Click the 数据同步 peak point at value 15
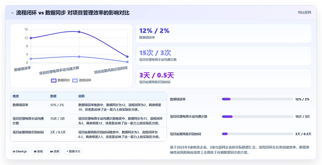322x165 pixels. pyautogui.click(x=79, y=32)
